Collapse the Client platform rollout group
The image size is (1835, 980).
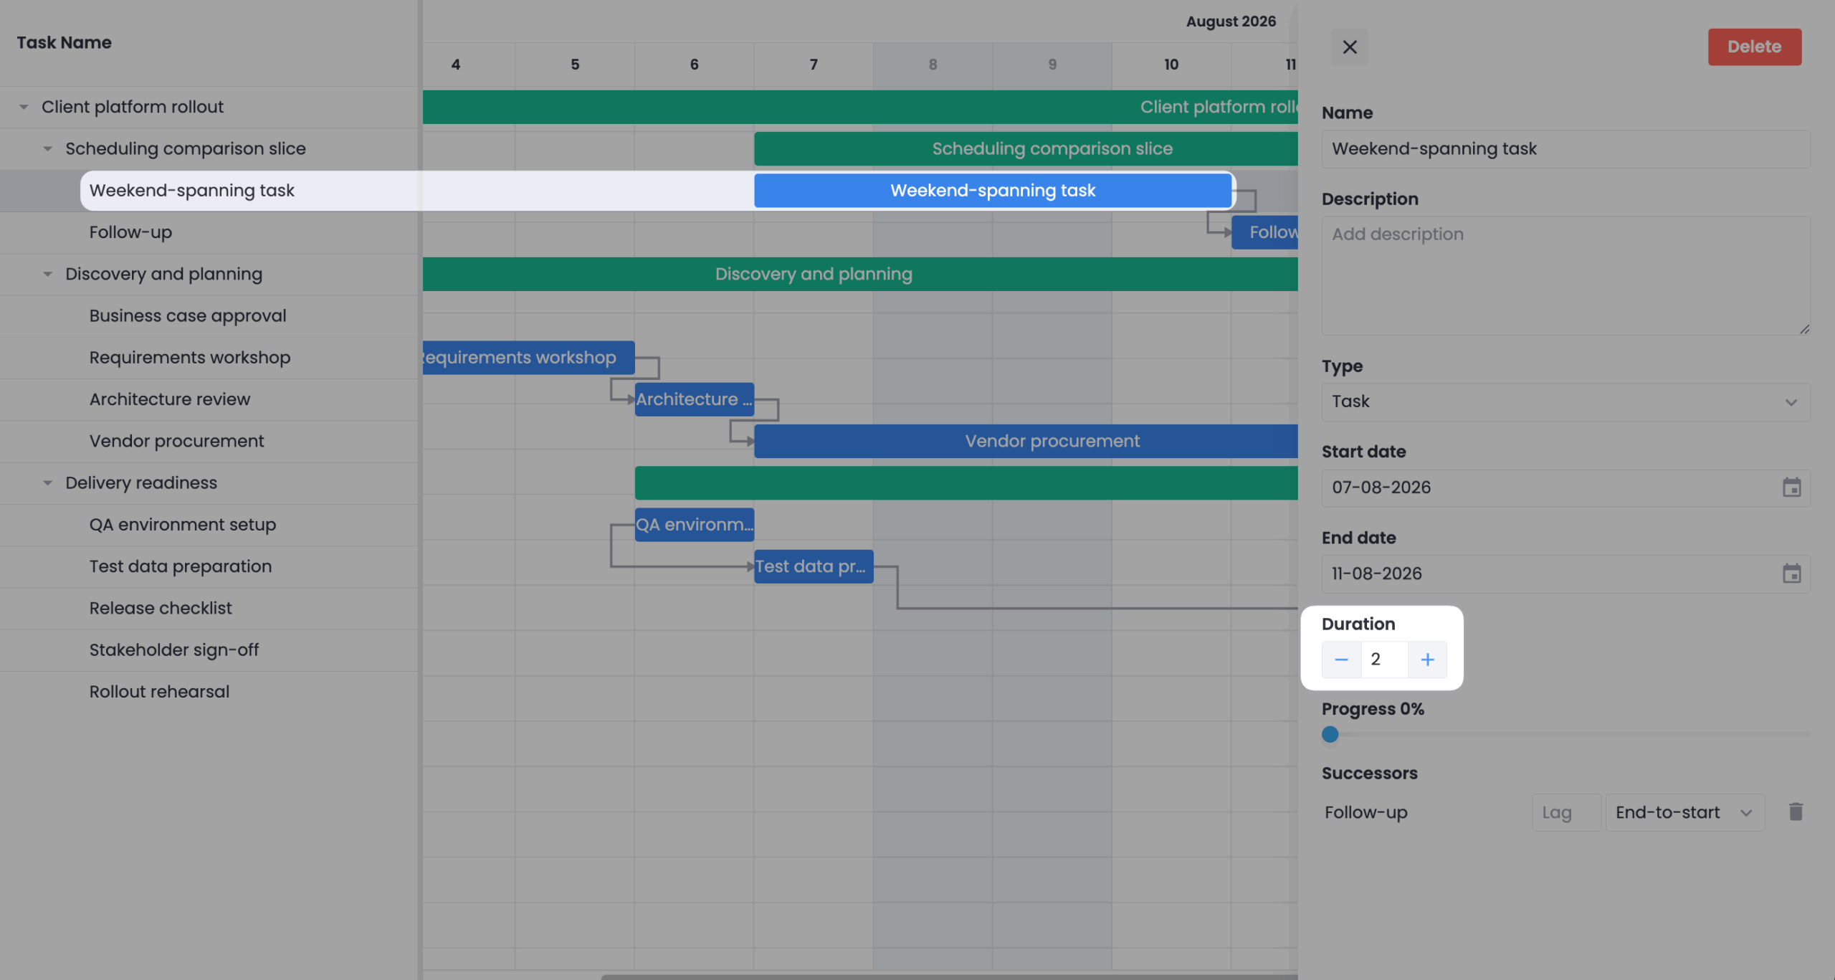(24, 107)
